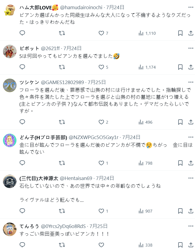Open more menu on どん子's tweet

(191, 137)
